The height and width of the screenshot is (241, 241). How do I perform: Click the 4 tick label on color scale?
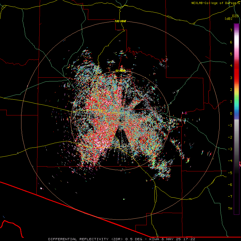tap(231, 66)
